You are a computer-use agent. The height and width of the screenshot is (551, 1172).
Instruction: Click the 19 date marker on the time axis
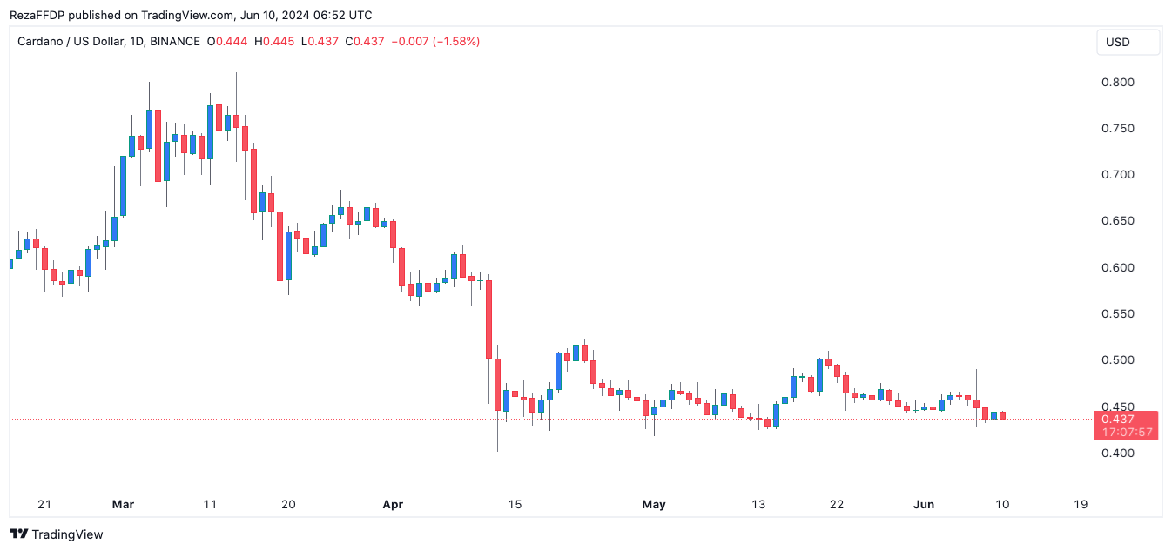(1081, 504)
